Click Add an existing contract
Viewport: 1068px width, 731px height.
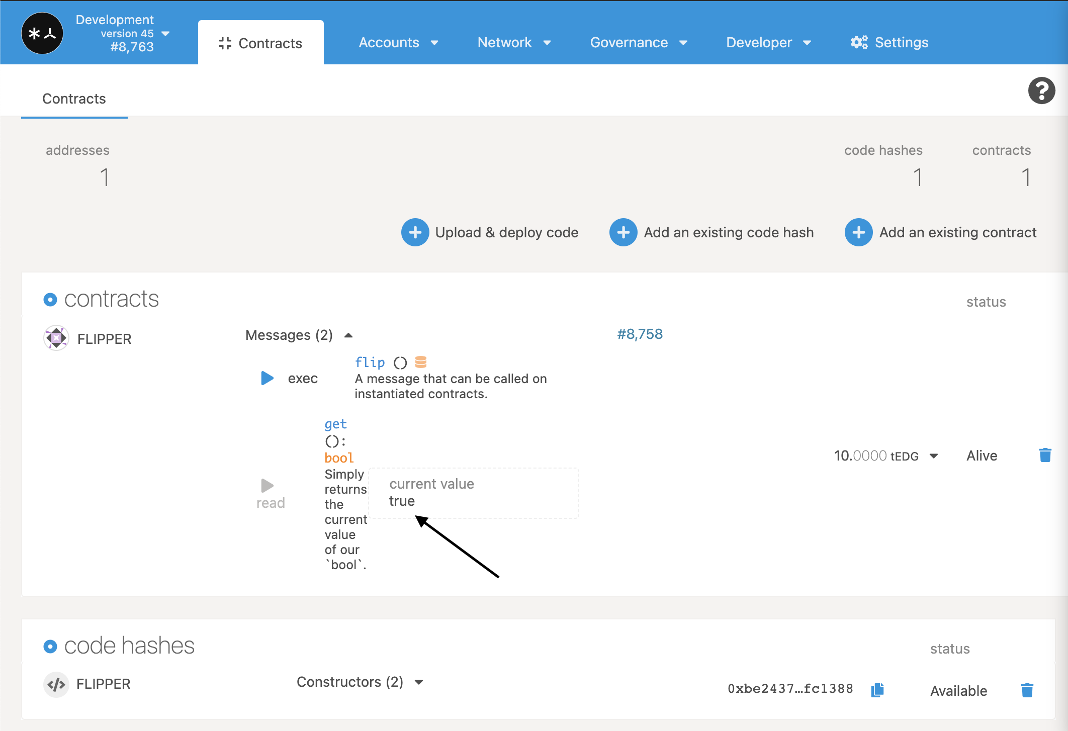[941, 232]
